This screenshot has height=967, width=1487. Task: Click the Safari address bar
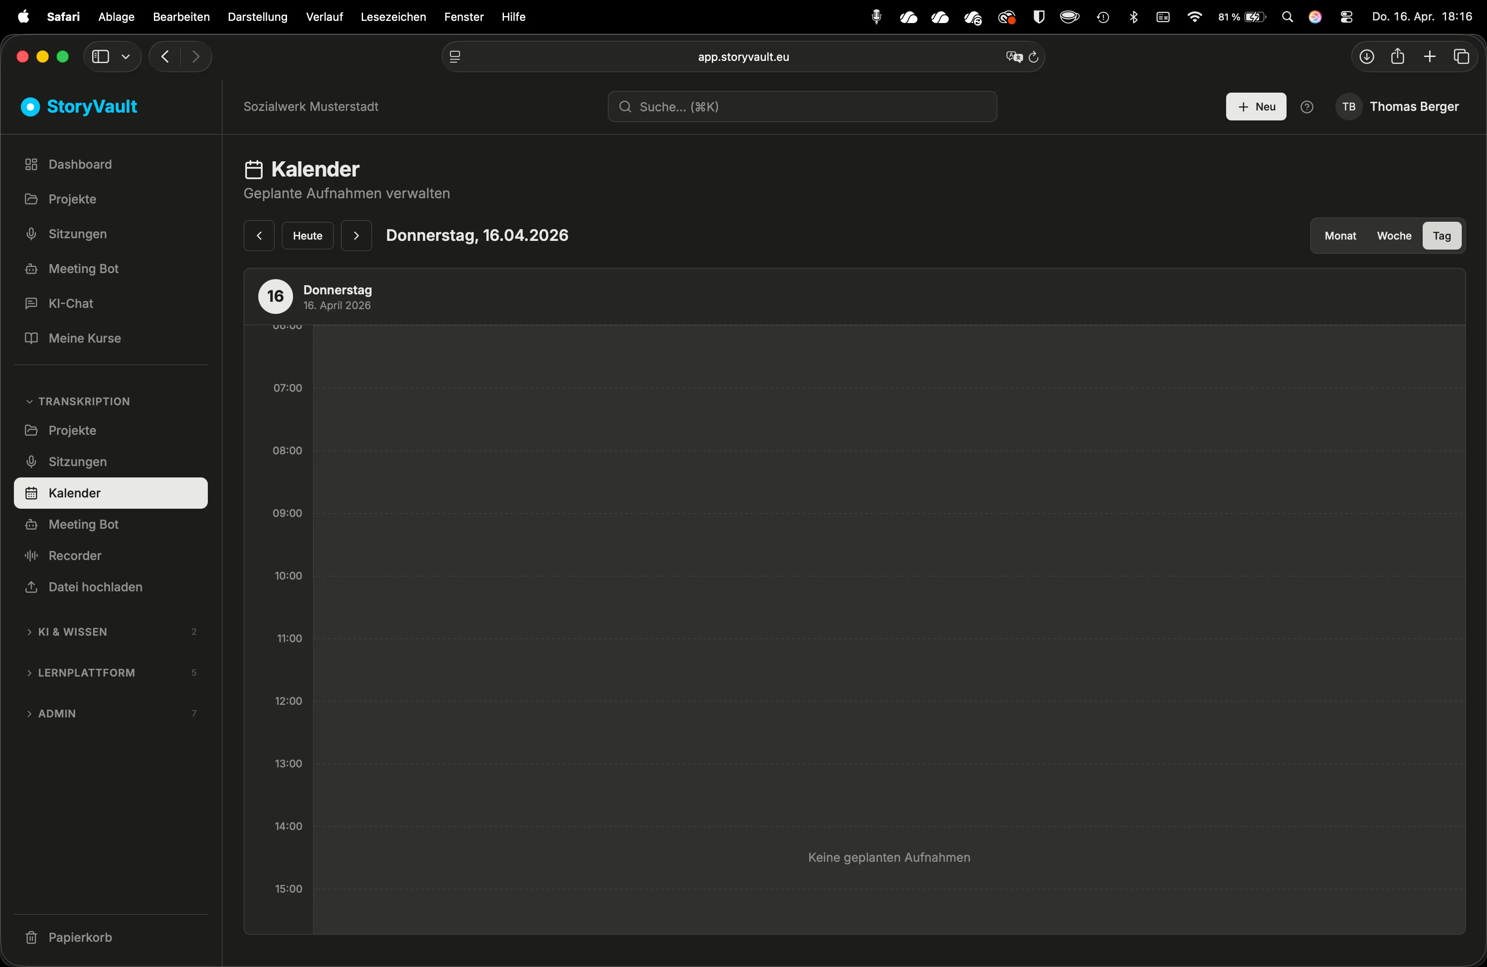pyautogui.click(x=743, y=57)
